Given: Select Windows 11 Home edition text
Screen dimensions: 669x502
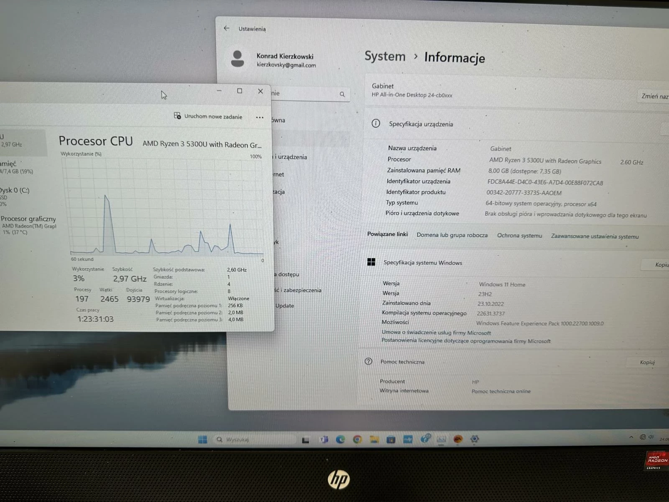Looking at the screenshot, I should point(502,284).
